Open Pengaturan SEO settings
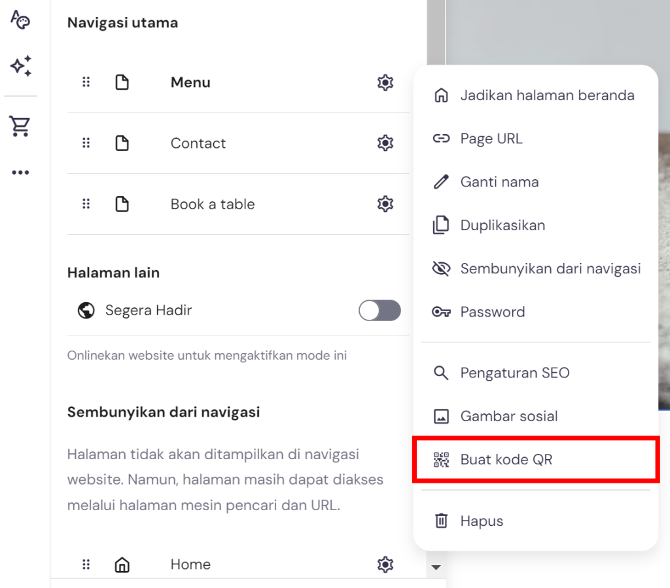 515,372
